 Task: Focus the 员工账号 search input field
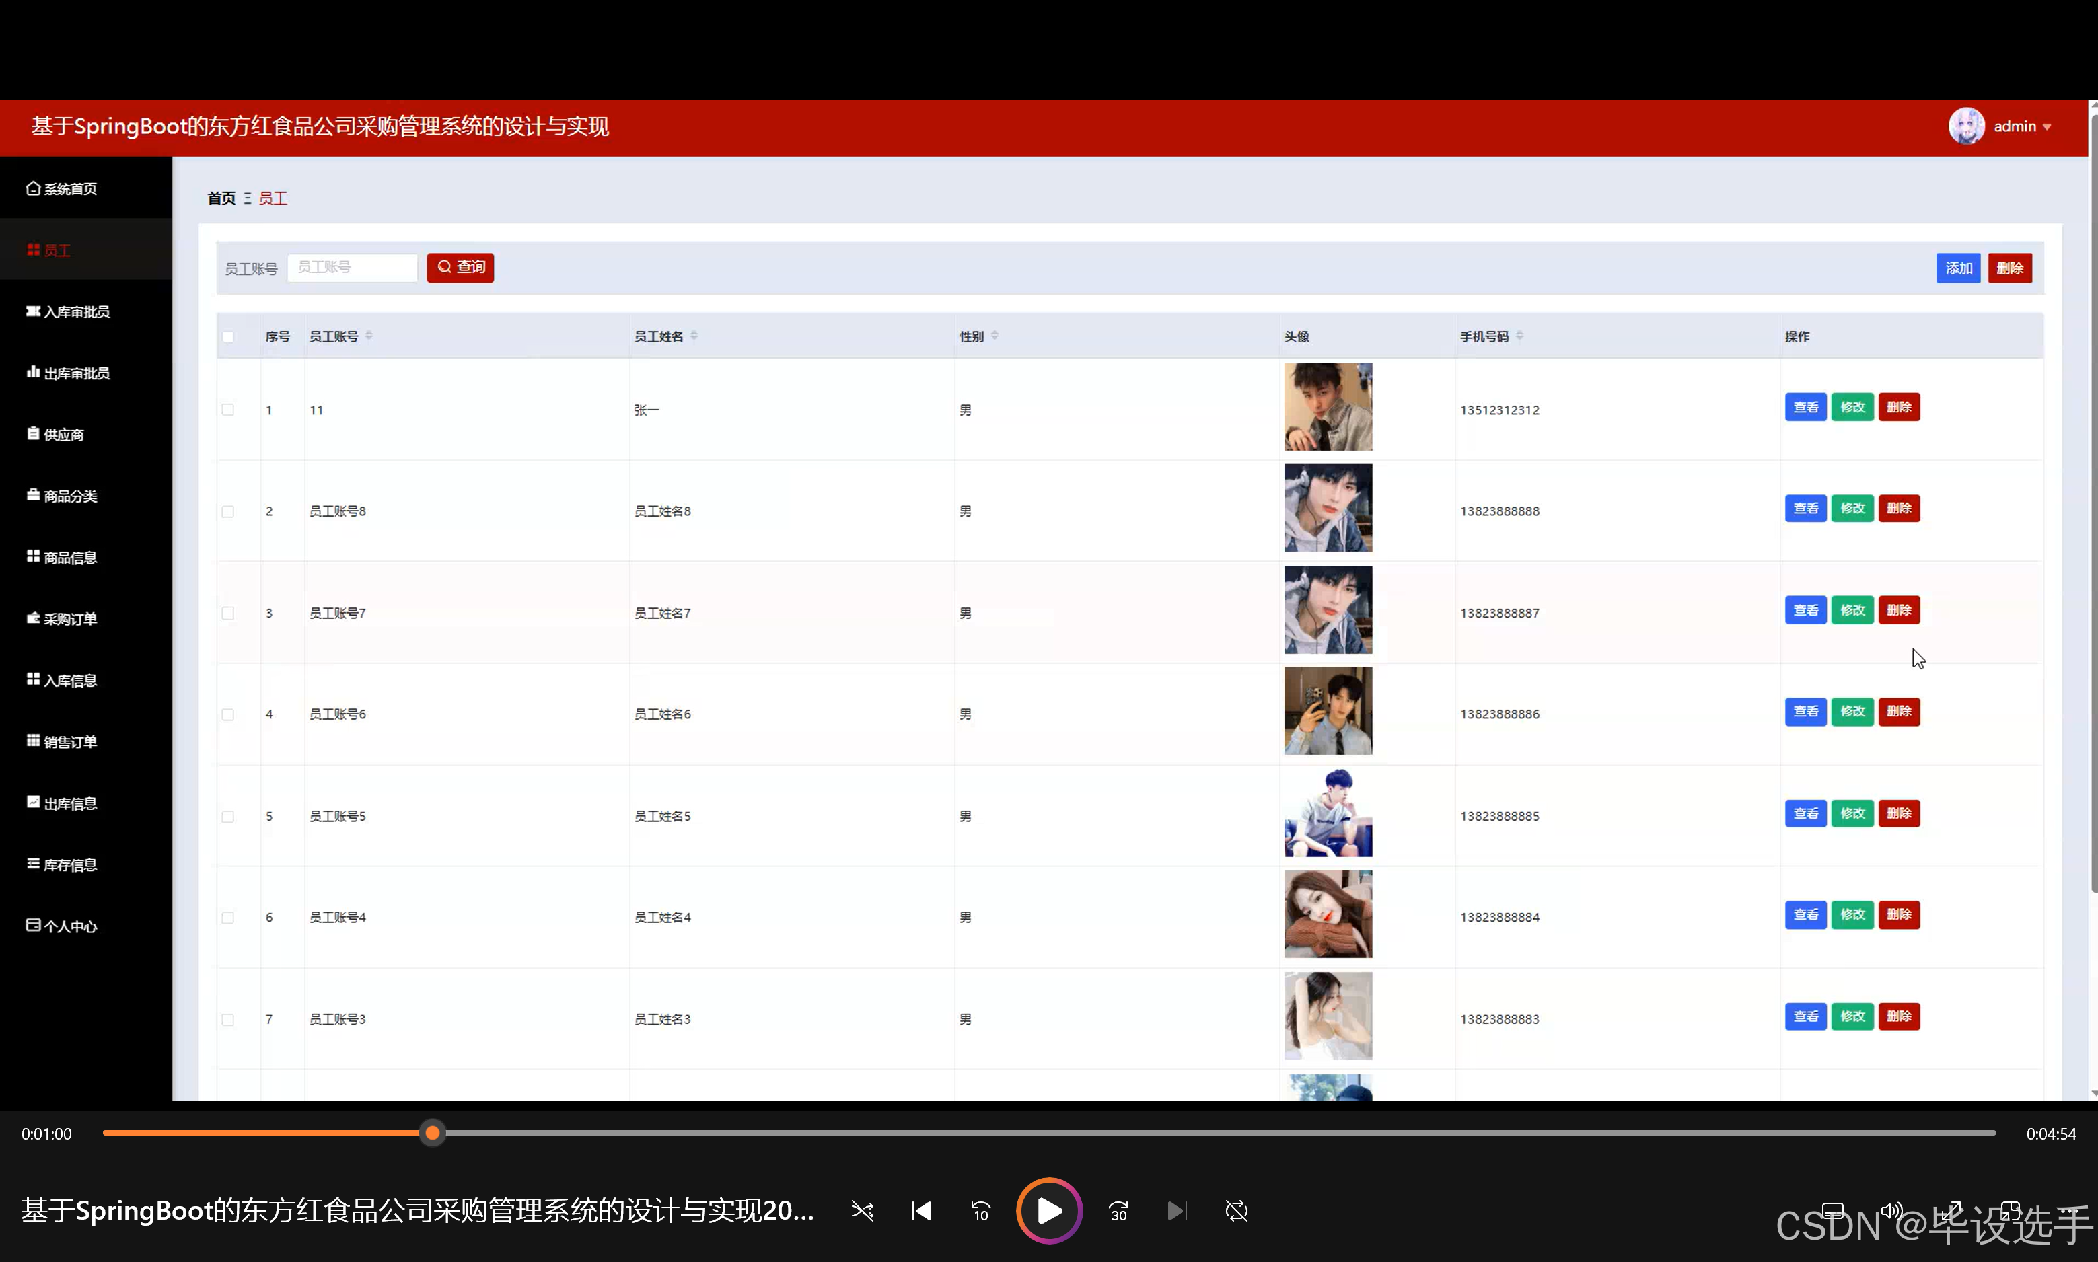(352, 268)
